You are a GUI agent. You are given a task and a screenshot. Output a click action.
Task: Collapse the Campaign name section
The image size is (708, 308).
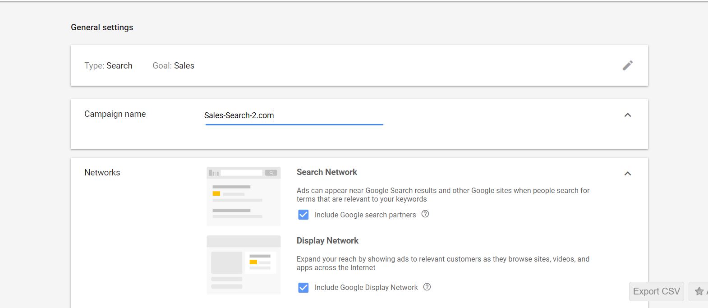627,115
